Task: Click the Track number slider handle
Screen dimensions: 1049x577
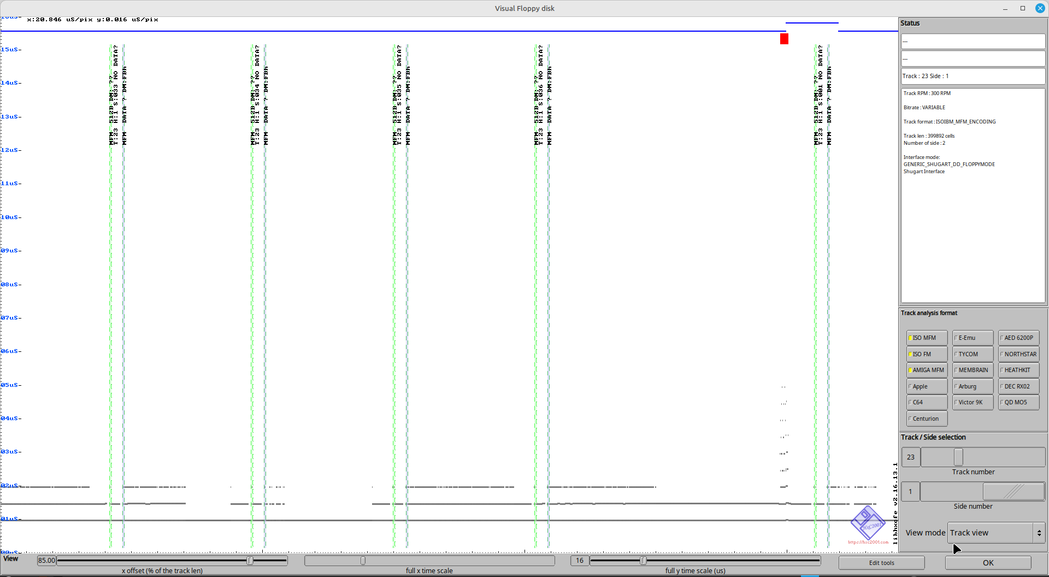Action: (958, 457)
